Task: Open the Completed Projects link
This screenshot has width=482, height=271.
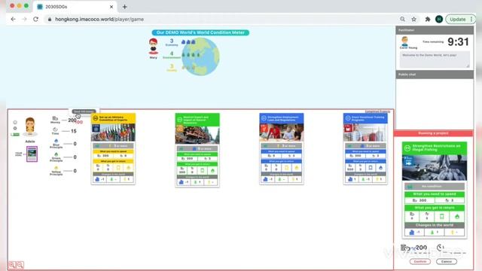Action: click(377, 111)
